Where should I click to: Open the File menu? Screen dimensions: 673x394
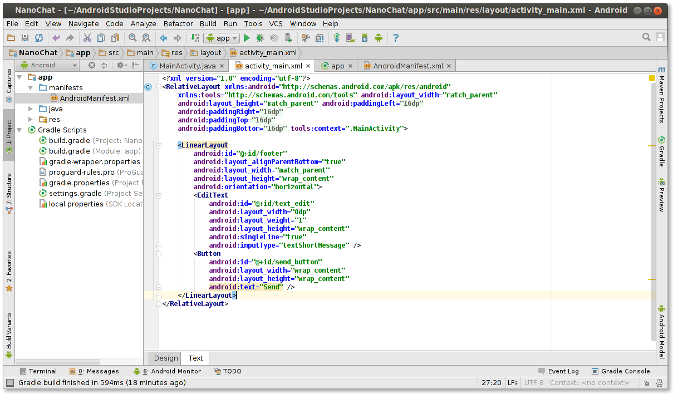[x=12, y=23]
